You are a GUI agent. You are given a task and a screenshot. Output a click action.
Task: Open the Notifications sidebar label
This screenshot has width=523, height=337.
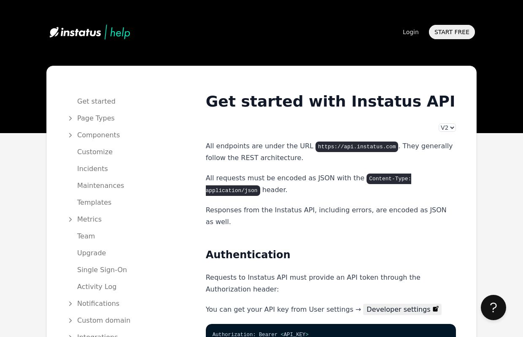pyautogui.click(x=98, y=303)
